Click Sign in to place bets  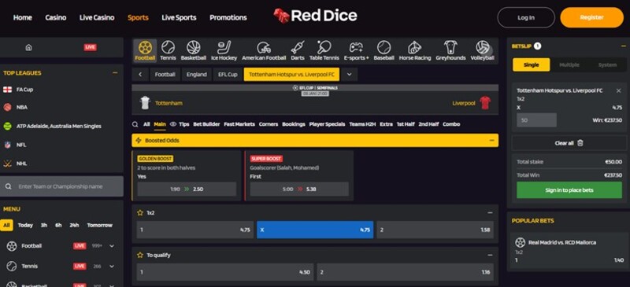pyautogui.click(x=569, y=189)
